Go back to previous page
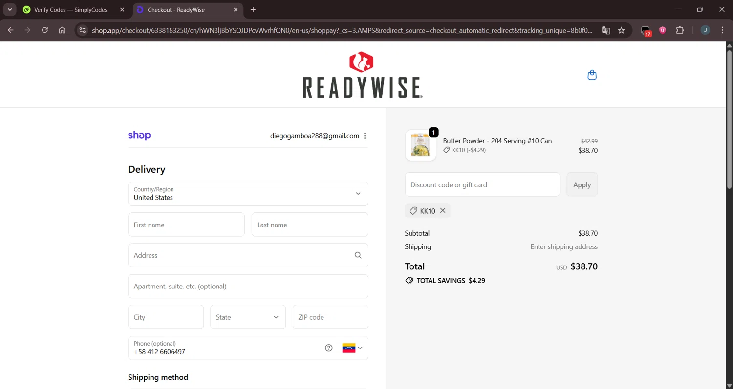This screenshot has height=389, width=733. [x=10, y=30]
